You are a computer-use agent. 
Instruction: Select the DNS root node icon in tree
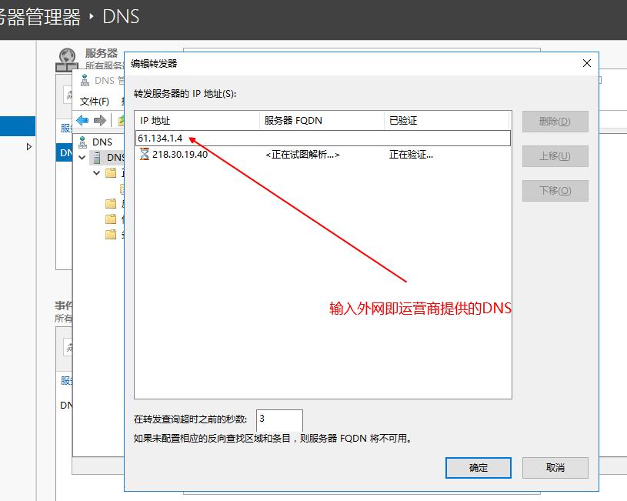83,142
